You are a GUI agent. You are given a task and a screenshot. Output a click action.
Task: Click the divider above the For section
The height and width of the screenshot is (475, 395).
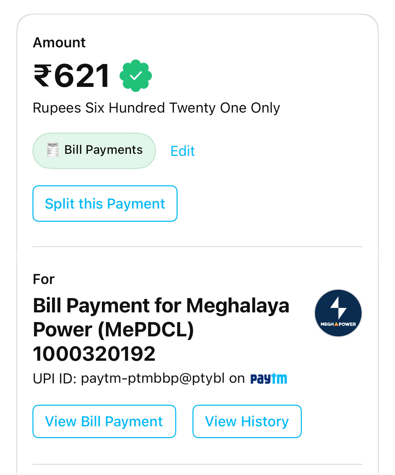coord(197,247)
